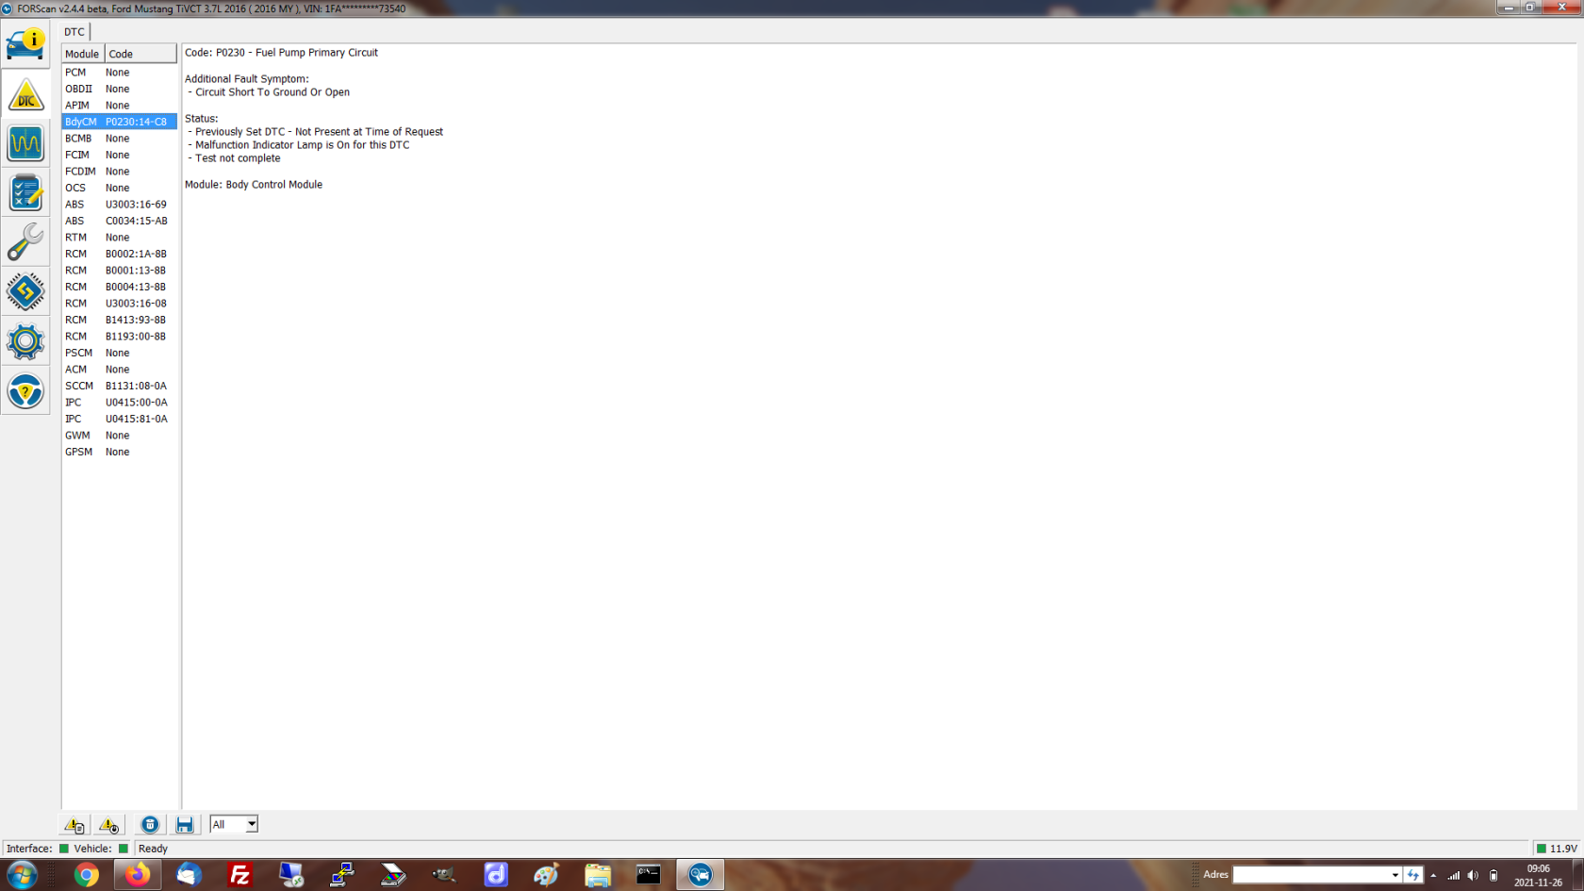Open the gear settings section
Screen dimensions: 1584x891
coord(25,341)
